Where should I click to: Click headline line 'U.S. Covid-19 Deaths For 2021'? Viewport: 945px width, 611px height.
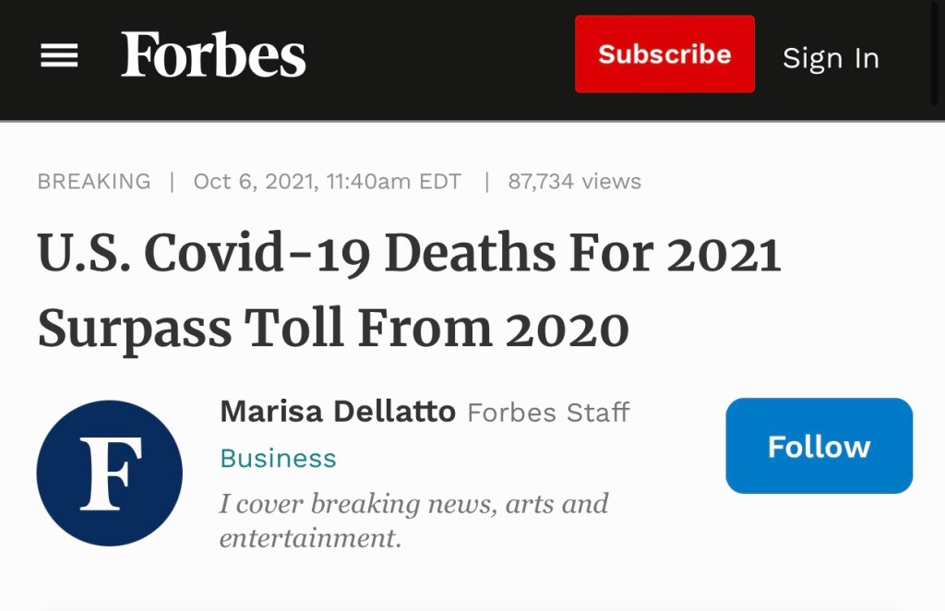coord(409,254)
